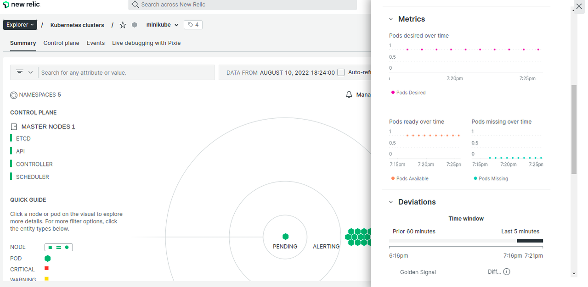Click the bell alert icon

[x=349, y=94]
